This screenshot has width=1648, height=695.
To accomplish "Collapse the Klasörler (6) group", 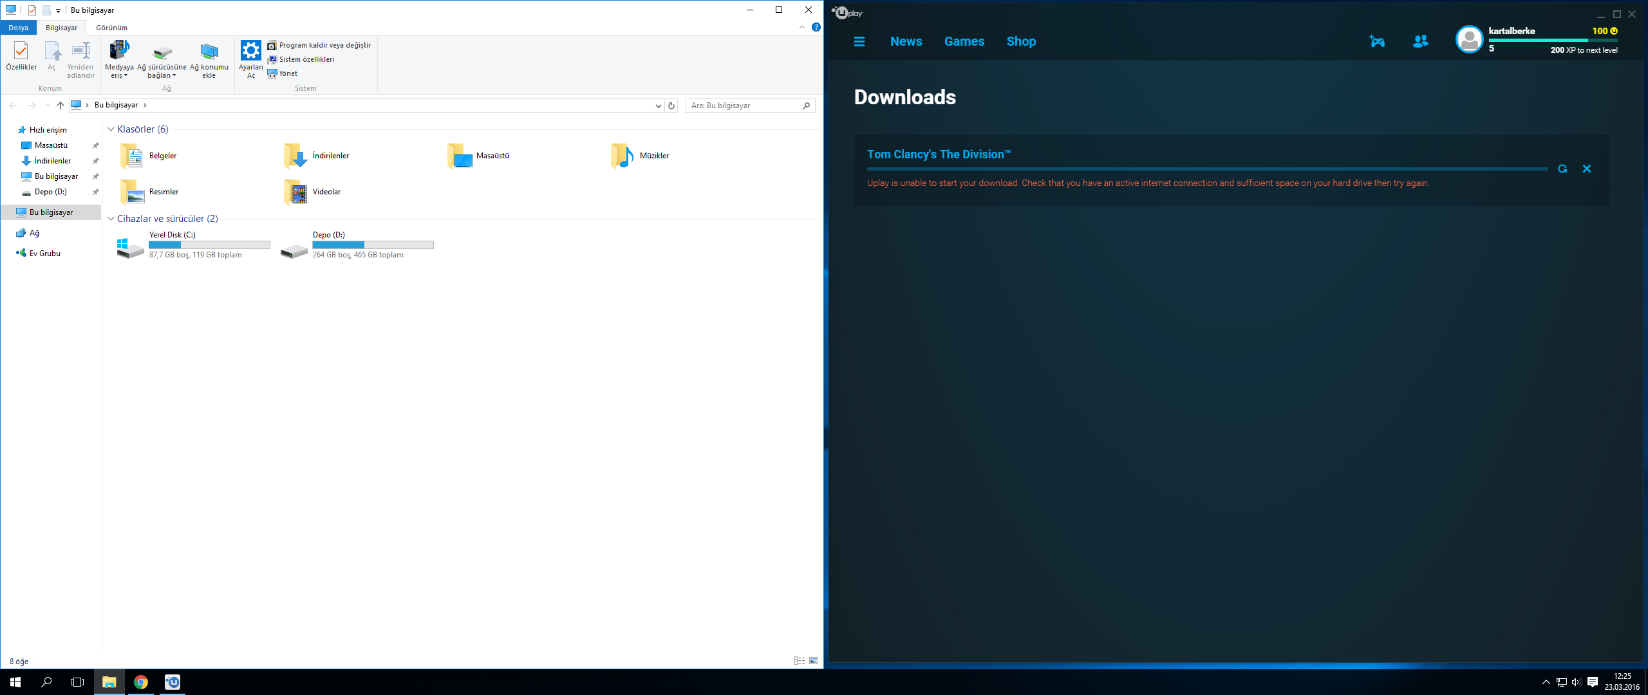I will coord(111,129).
